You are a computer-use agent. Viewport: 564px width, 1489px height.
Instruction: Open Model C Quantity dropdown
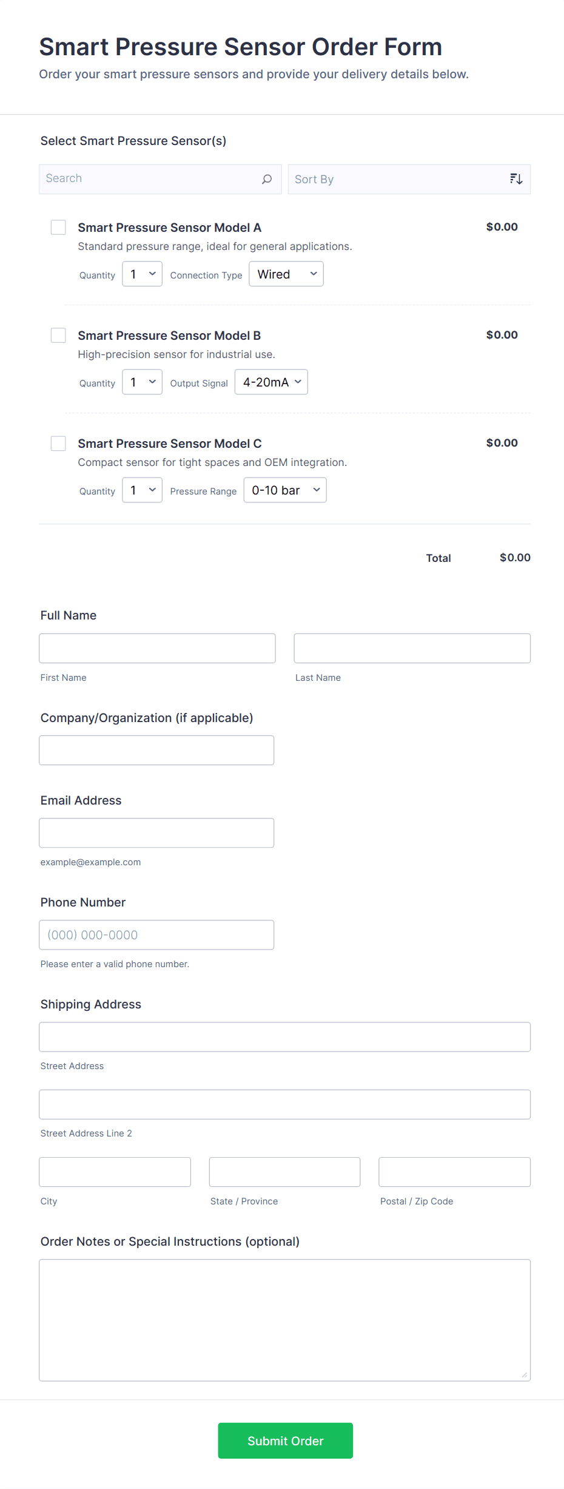(142, 490)
